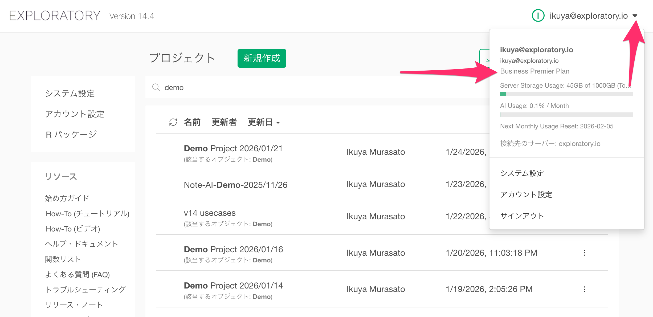Open R パッケージ in left sidebar
This screenshot has height=317, width=653.
[71, 135]
